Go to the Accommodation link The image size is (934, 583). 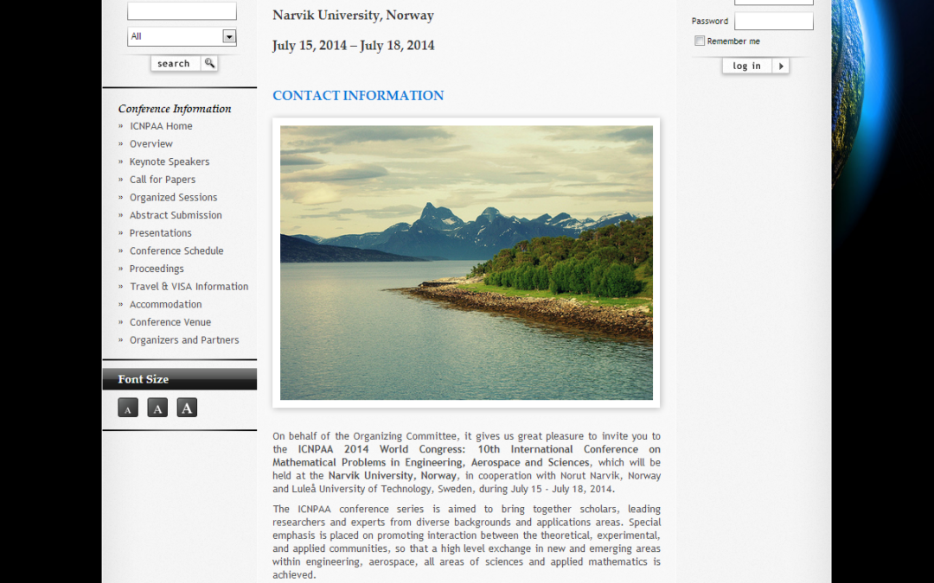pyautogui.click(x=165, y=305)
